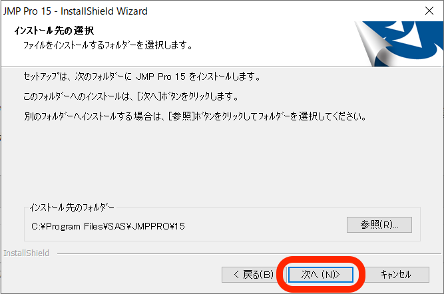The width and height of the screenshot is (444, 294).
Task: Click the 次へ (N)> button to continue
Action: click(321, 275)
